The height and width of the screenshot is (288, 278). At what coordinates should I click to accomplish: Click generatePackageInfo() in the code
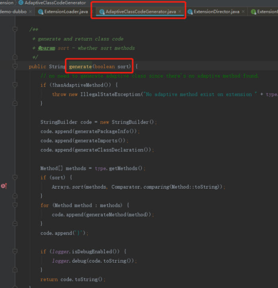pos(104,132)
